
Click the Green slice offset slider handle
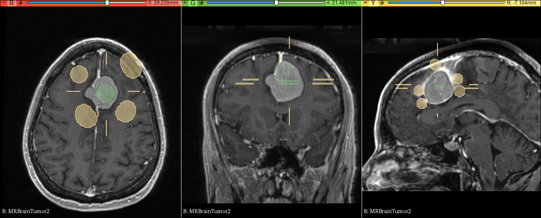coord(276,3)
